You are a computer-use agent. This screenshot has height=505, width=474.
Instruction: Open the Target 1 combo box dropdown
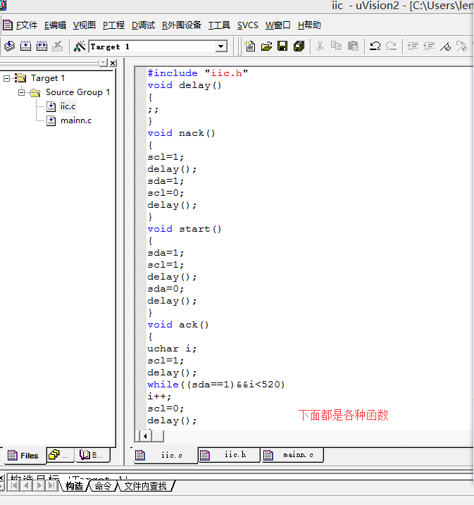221,46
